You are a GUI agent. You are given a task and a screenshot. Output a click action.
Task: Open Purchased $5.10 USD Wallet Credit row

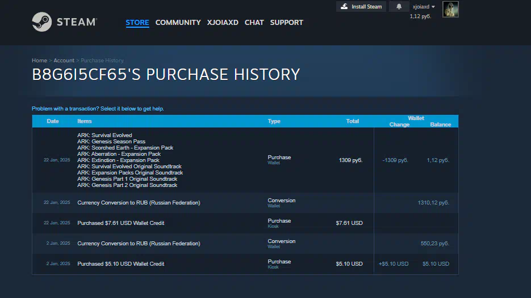[x=245, y=264]
